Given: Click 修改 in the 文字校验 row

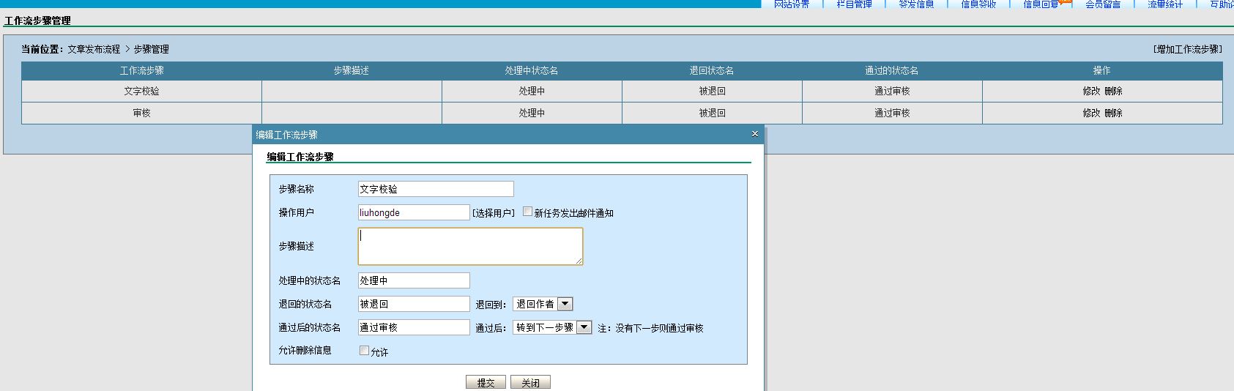Looking at the screenshot, I should click(1091, 92).
